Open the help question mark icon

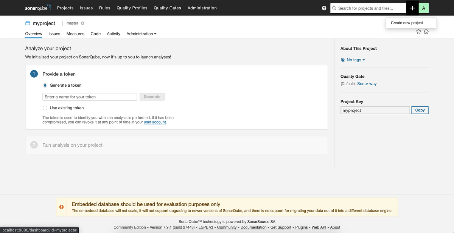pyautogui.click(x=324, y=8)
